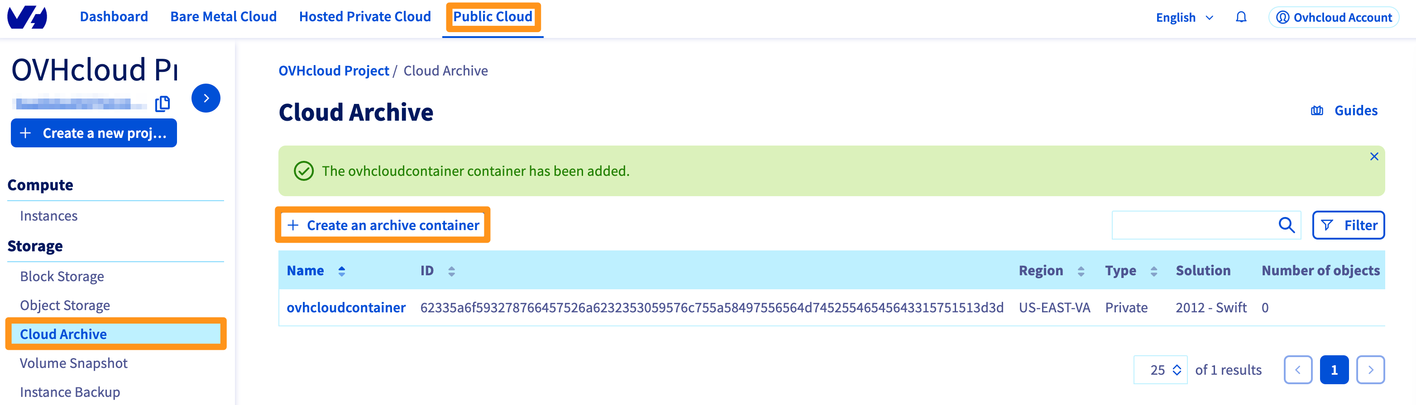Focus the container search field

click(x=1193, y=225)
